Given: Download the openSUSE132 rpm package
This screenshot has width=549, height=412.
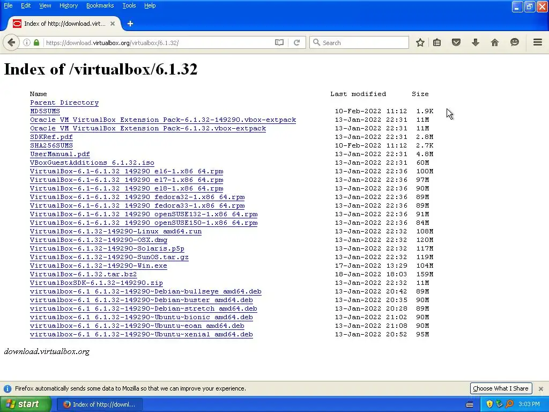Looking at the screenshot, I should (144, 214).
